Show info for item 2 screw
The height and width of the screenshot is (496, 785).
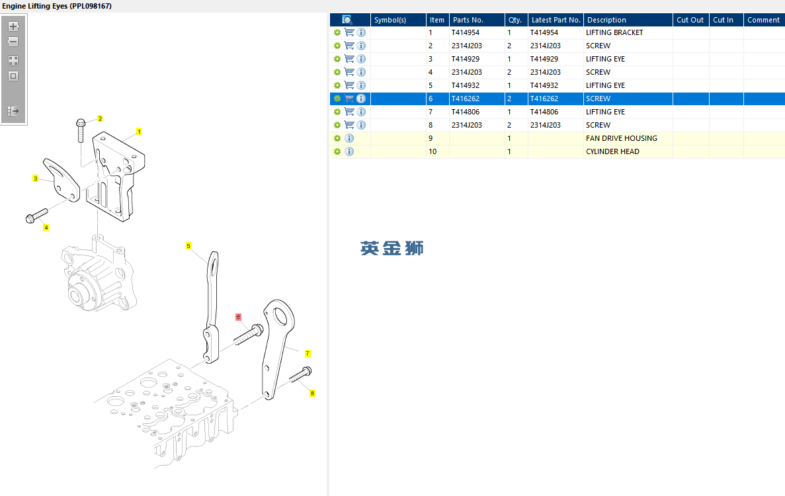(x=361, y=46)
